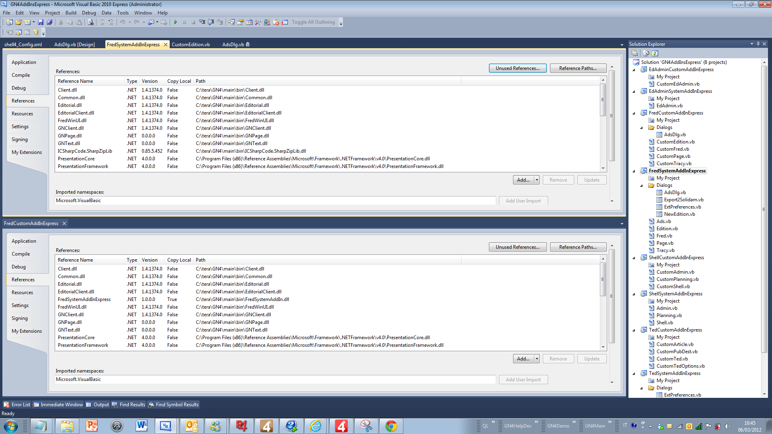Open Add dropdown arrow in lower references pane
This screenshot has height=434, width=772.
(537, 359)
